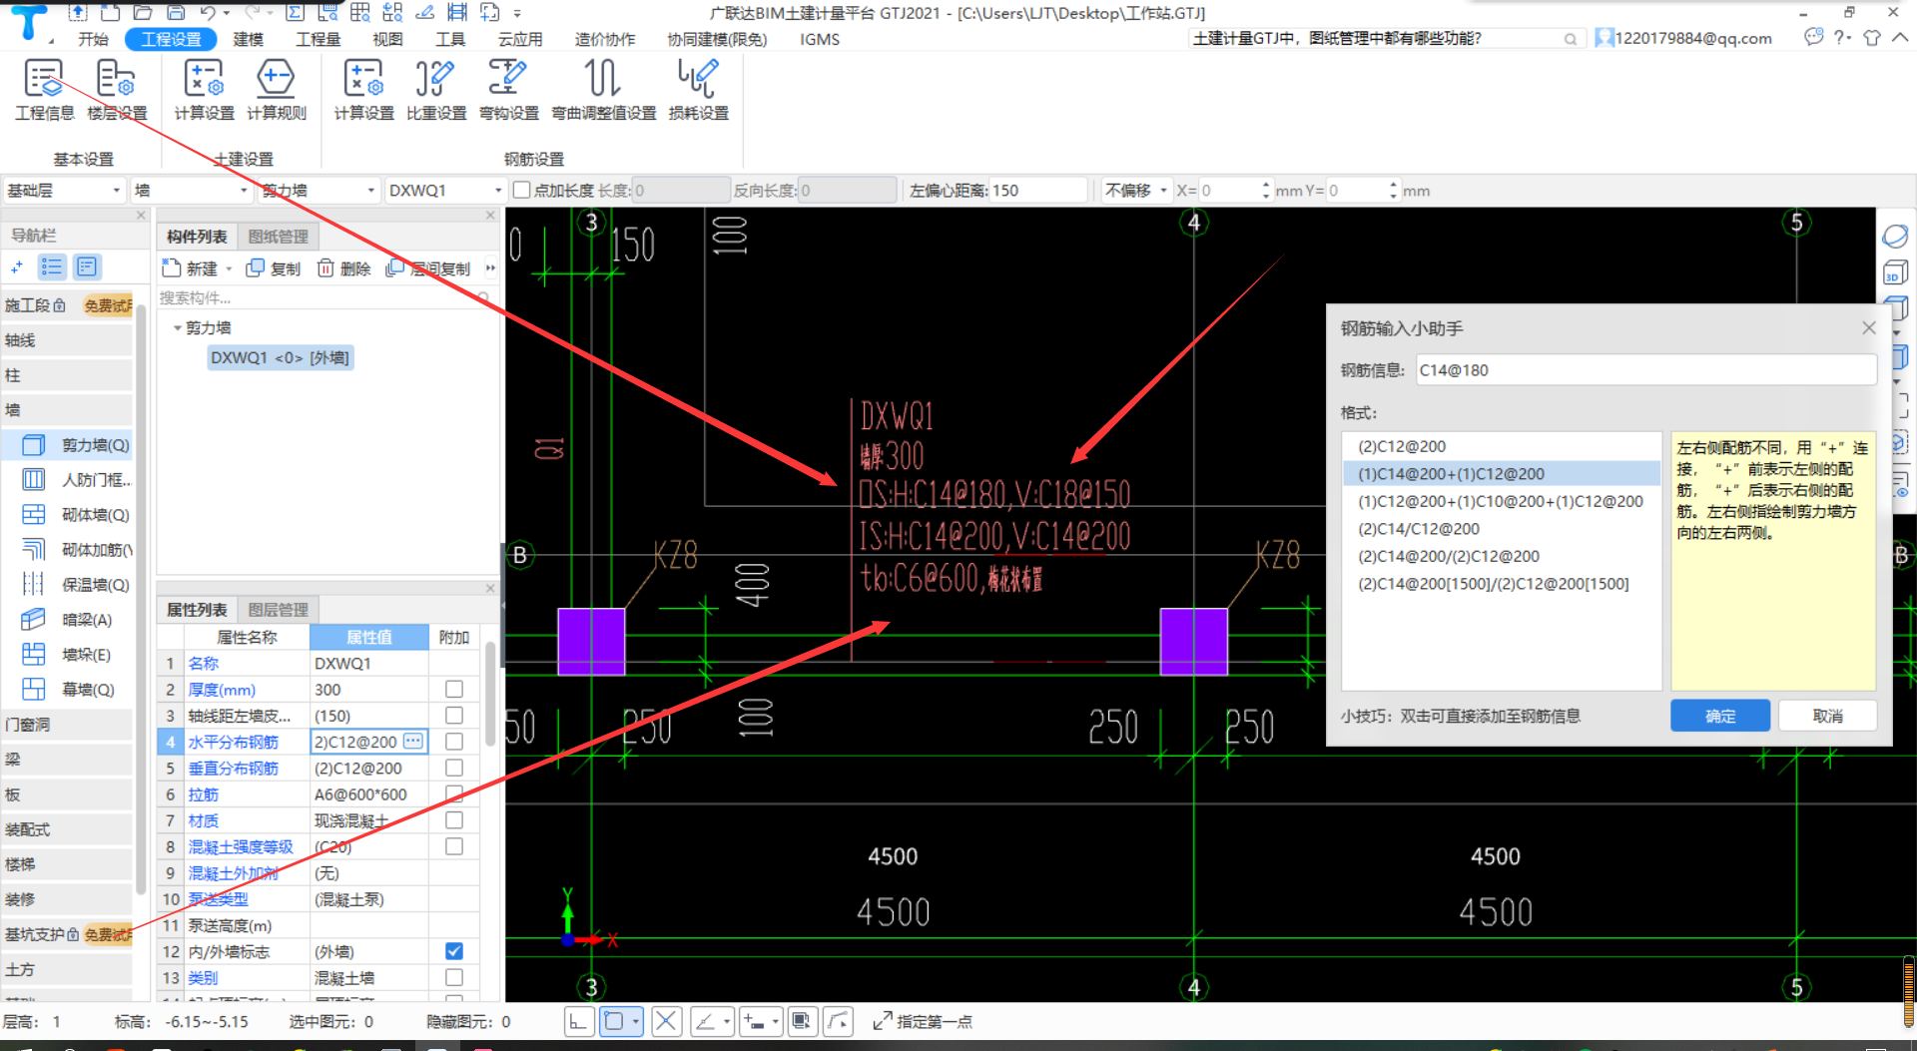The width and height of the screenshot is (1917, 1051).
Task: Toggle orthogonal mode icon in status bar
Action: click(x=579, y=1021)
